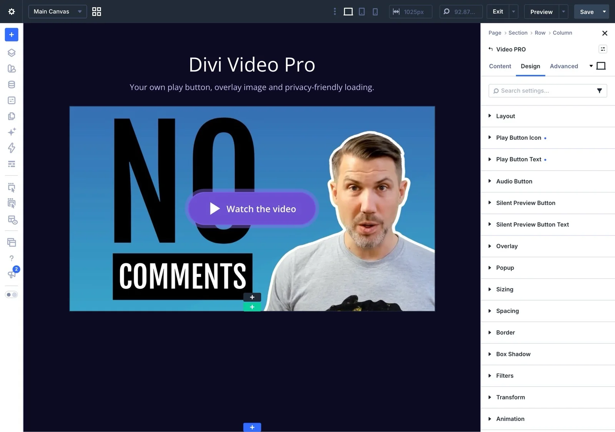
Task: Open the database icon in left sidebar
Action: (12, 84)
